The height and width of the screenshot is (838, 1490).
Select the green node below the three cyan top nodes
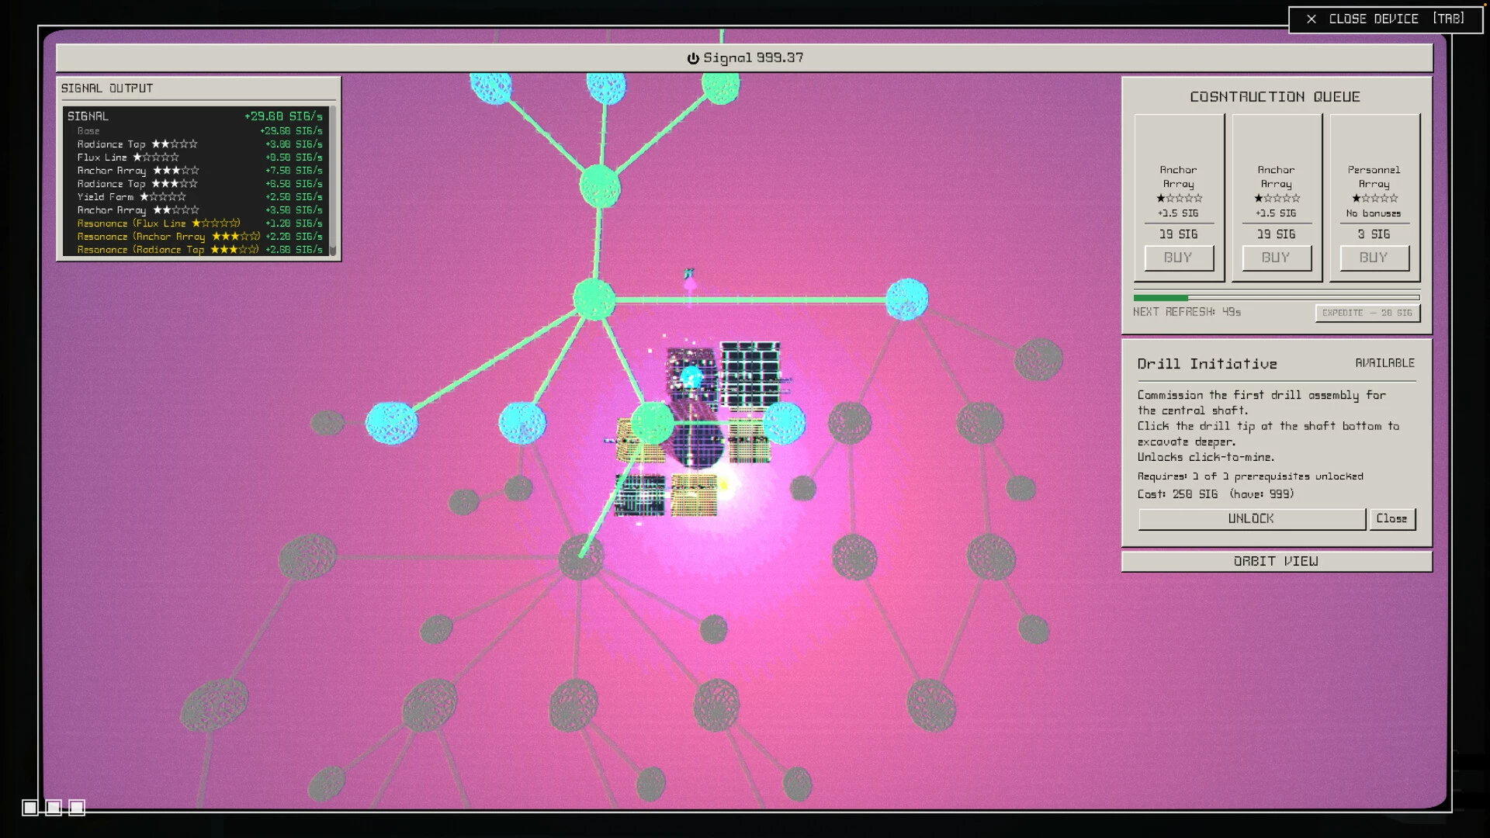coord(600,186)
